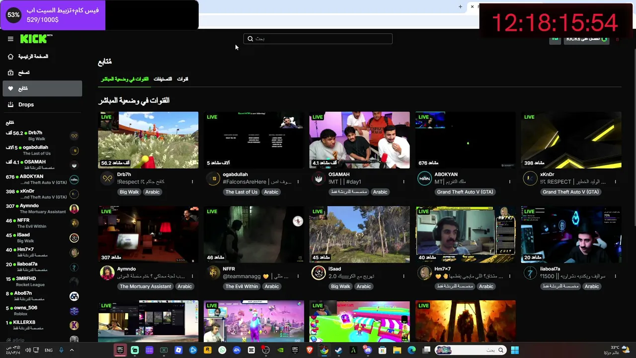Open OSAMAH live stream thumbnail
Image resolution: width=636 pixels, height=358 pixels.
click(360, 140)
